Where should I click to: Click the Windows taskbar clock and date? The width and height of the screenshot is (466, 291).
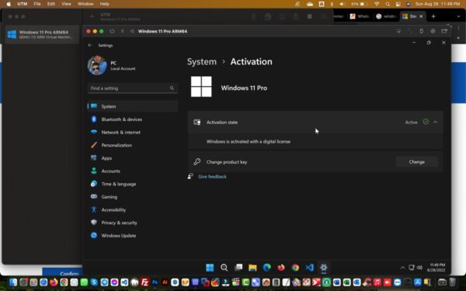[x=436, y=268]
